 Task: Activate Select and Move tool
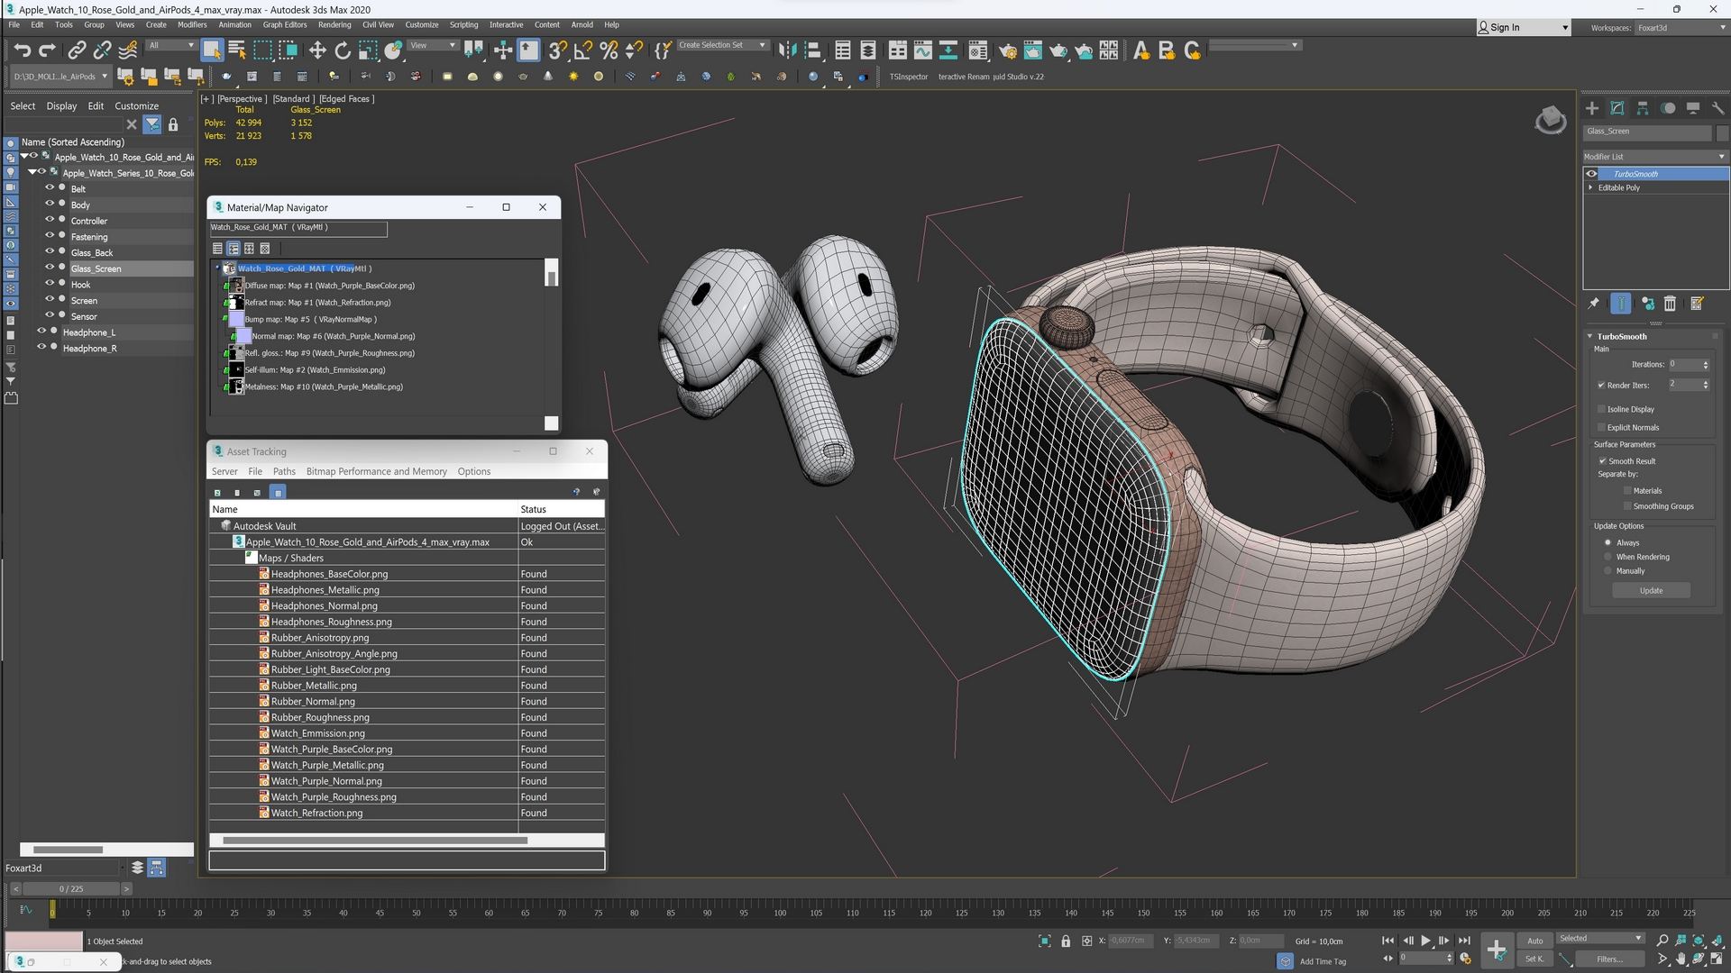317,50
